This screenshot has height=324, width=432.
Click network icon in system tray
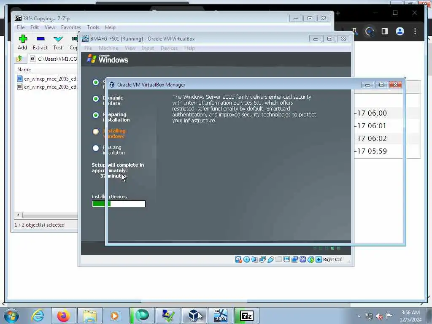[369, 316]
